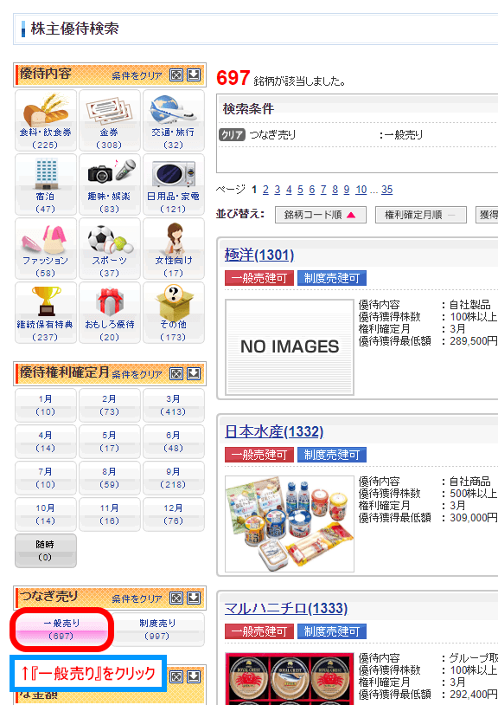Toggle the 9月 month filter
Image resolution: width=498 pixels, height=705 pixels.
click(x=173, y=478)
